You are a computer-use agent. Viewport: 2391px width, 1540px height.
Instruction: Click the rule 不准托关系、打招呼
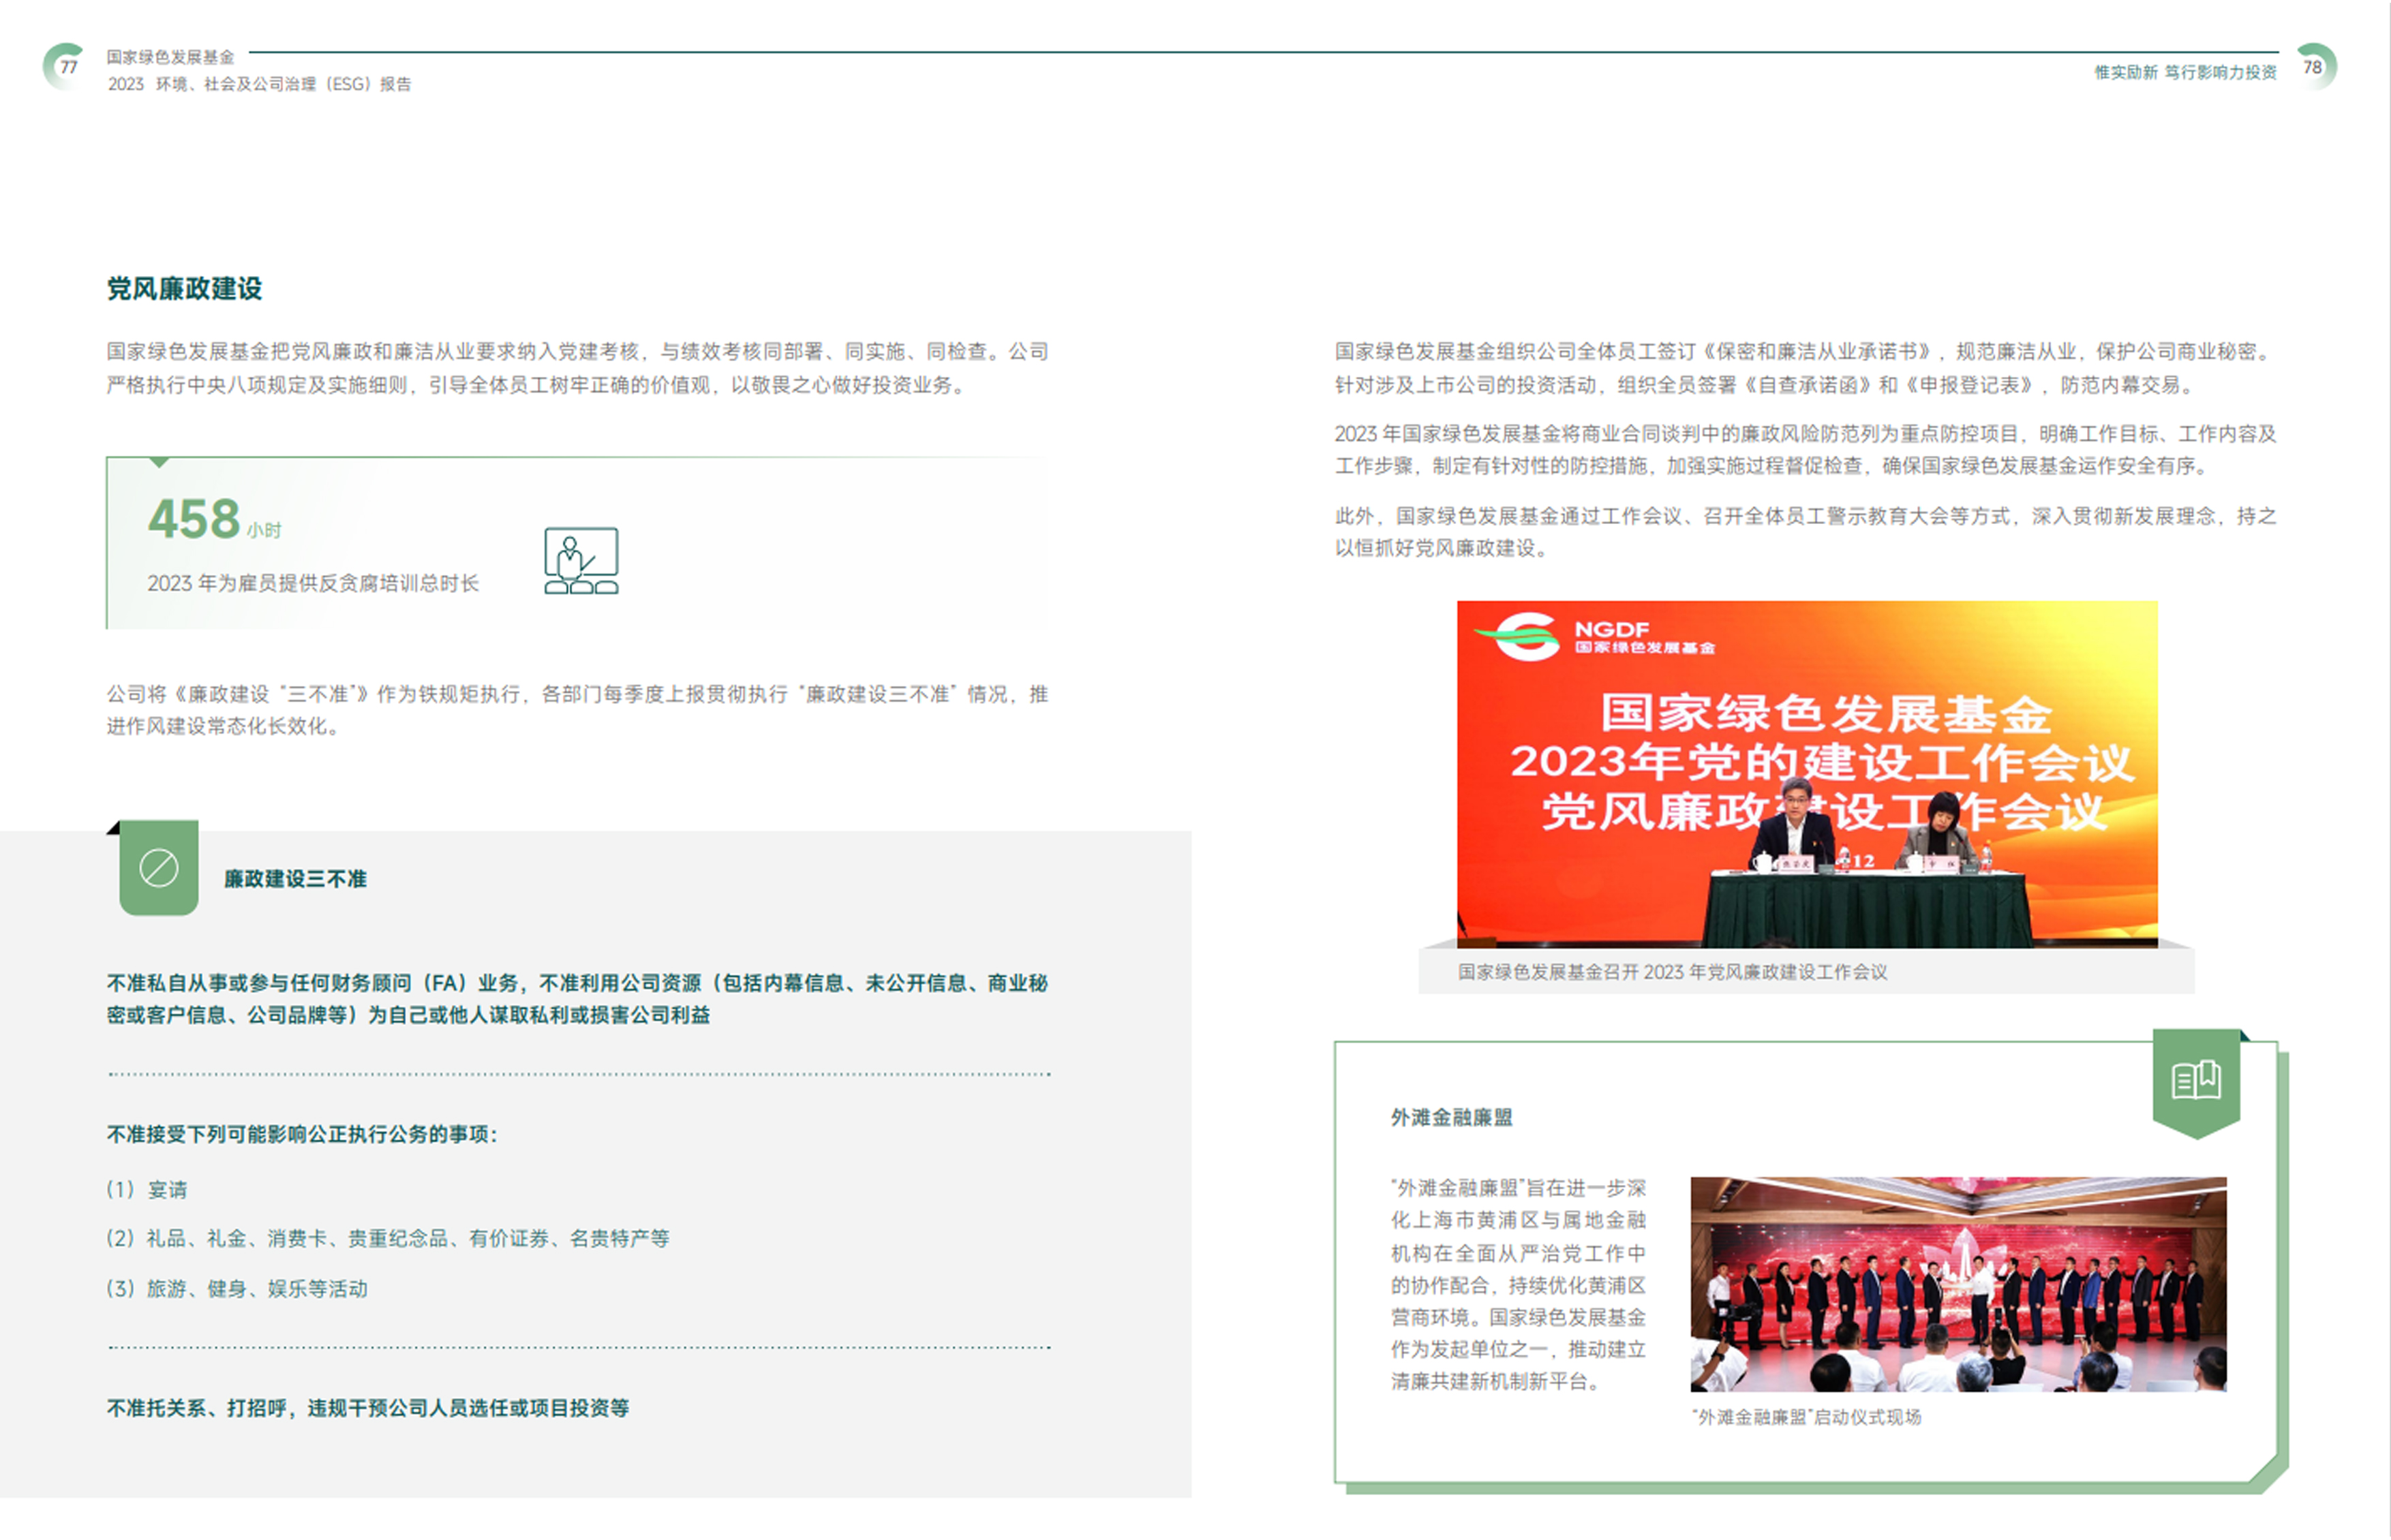(368, 1408)
